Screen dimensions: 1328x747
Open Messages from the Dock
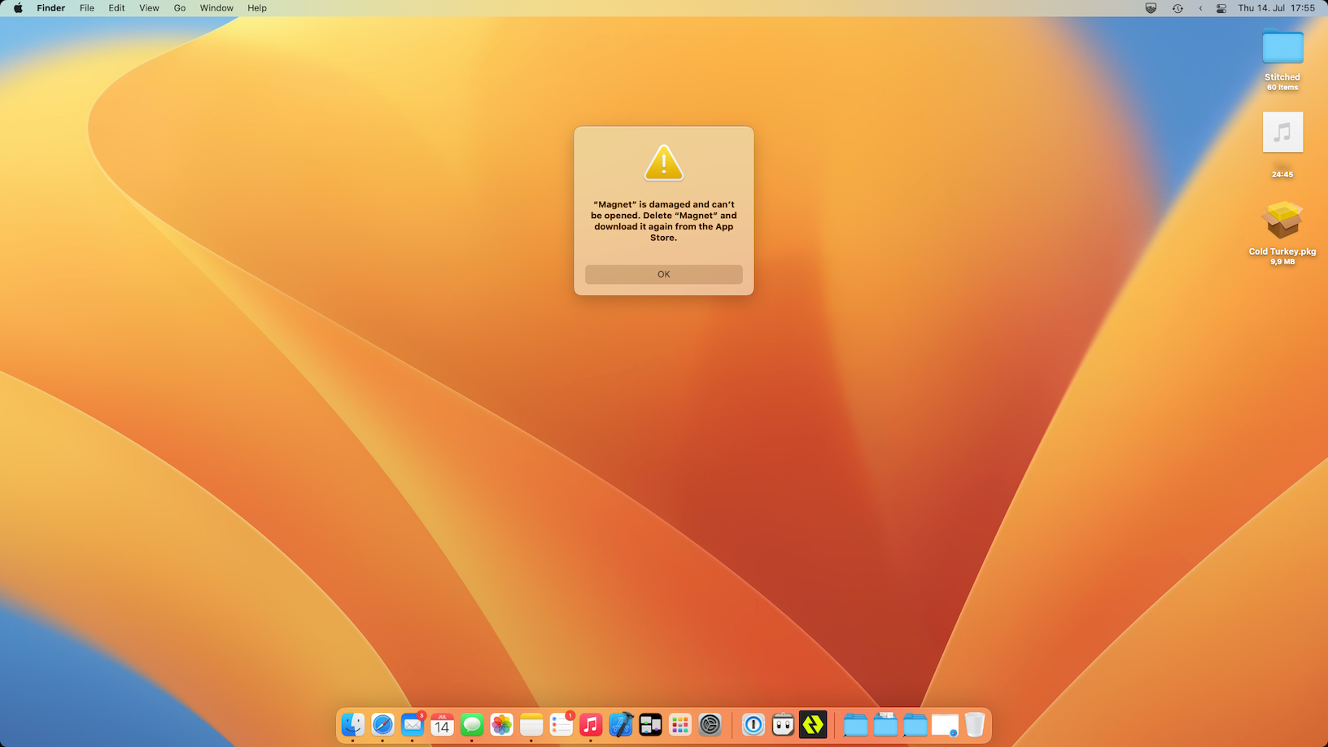[472, 724]
